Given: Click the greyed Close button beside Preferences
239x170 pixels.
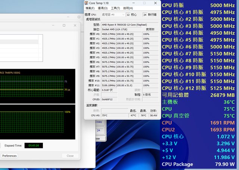Looking at the screenshot, I should (x=70, y=156).
